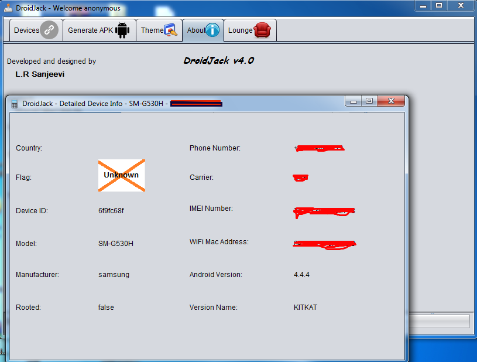Click the Rooted value false
477x362 pixels.
[x=106, y=308]
